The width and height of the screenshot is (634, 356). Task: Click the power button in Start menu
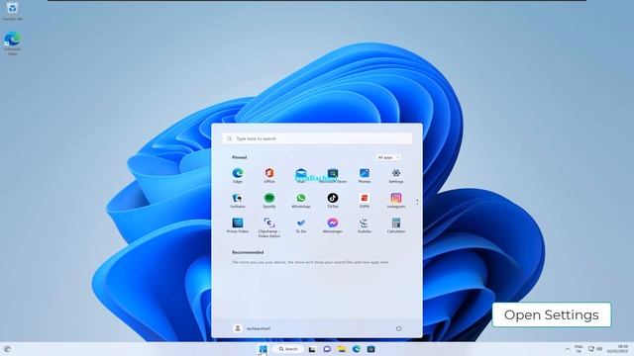[398, 328]
